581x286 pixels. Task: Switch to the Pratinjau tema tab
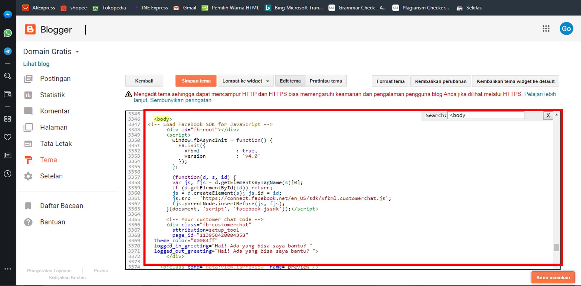point(325,81)
